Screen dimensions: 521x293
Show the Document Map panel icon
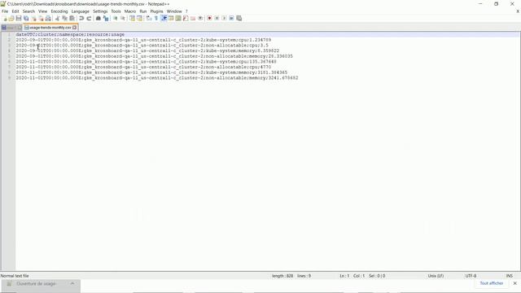[x=178, y=18]
